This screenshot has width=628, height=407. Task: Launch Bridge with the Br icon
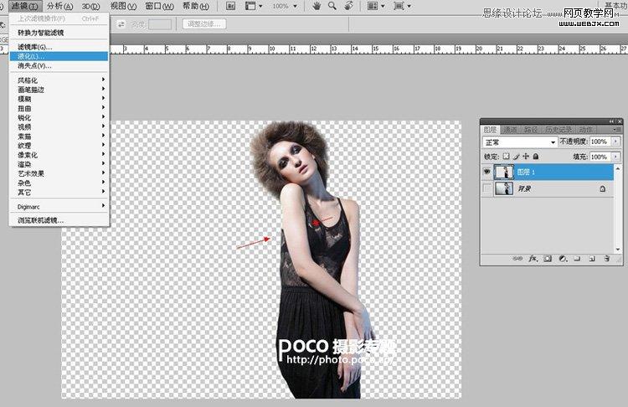click(x=231, y=6)
